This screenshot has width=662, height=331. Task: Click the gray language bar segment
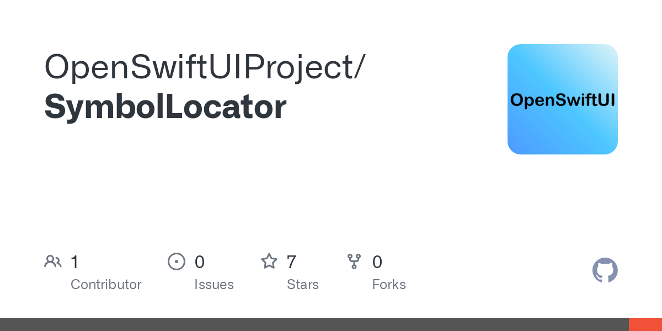click(x=314, y=324)
